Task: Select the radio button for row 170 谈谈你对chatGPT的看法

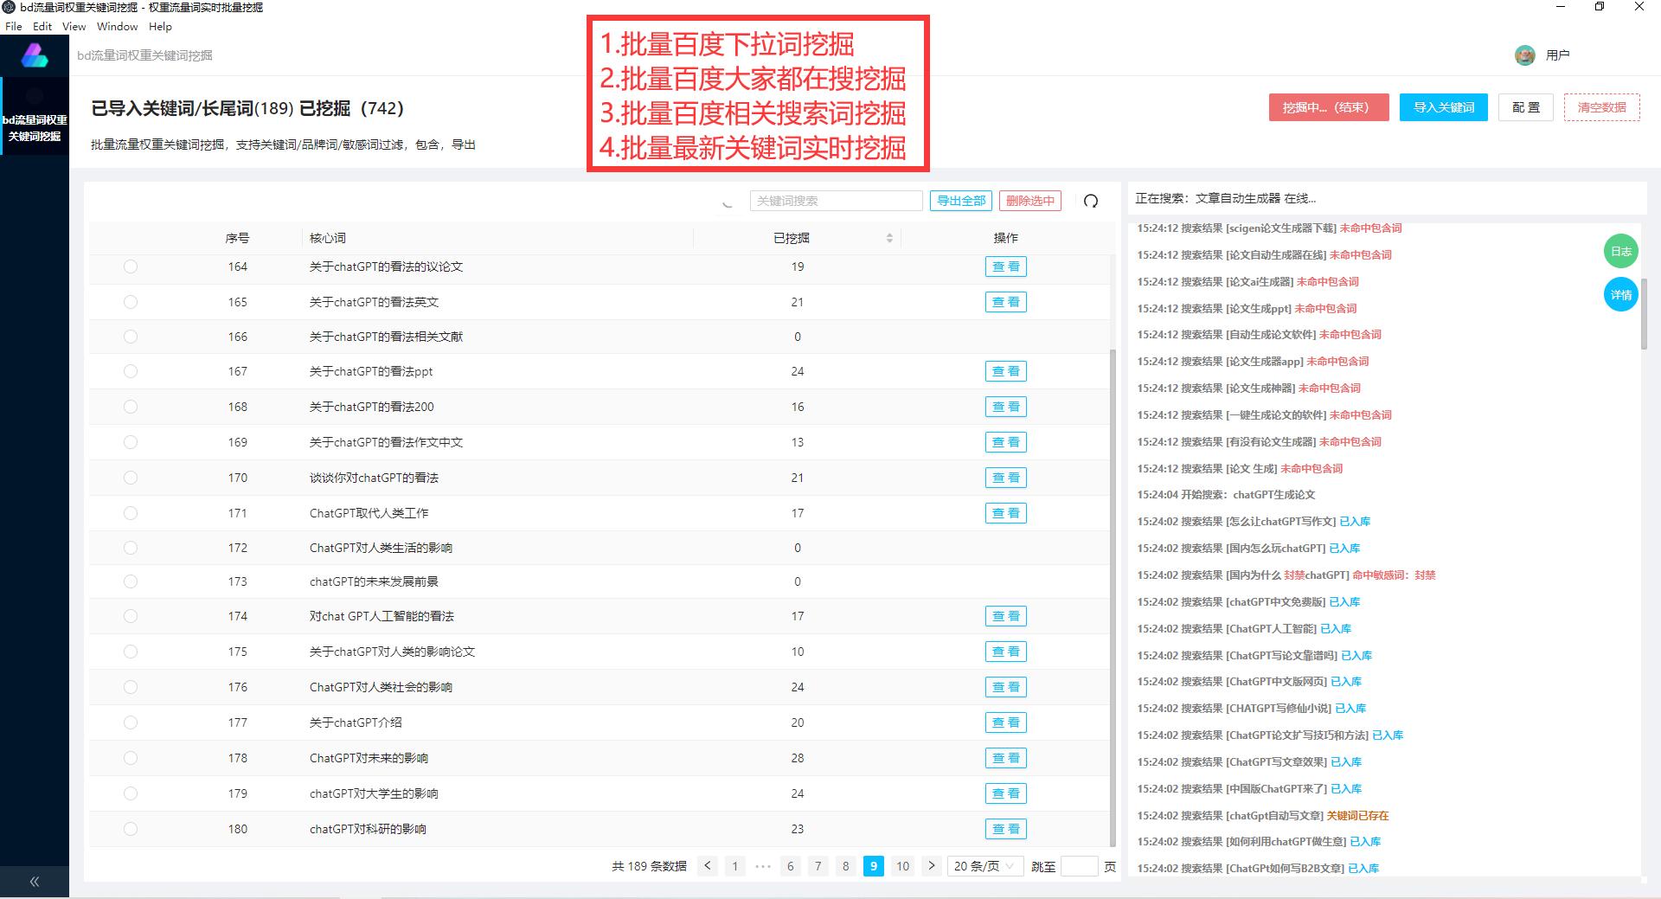Action: 131,477
